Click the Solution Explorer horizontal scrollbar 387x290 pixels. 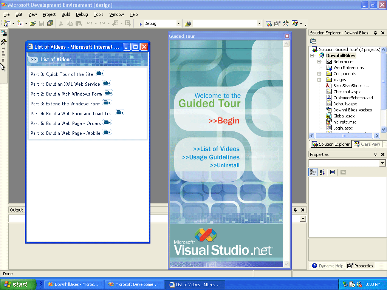click(344, 136)
